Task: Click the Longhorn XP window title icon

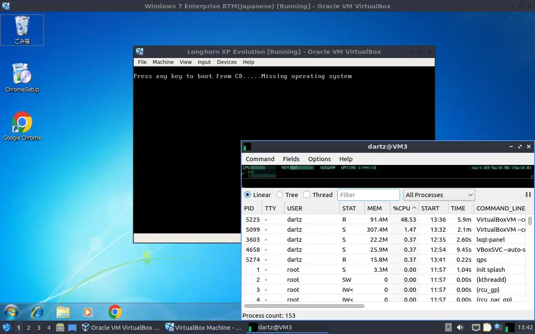Action: click(140, 52)
